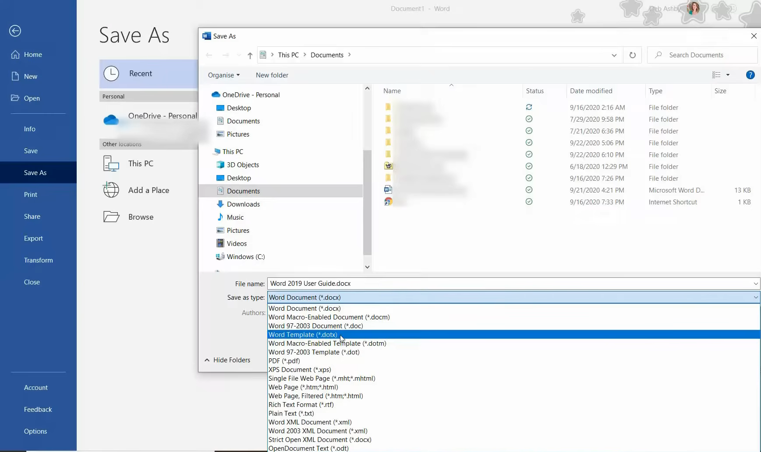Click the dialog's forward navigation arrow
The height and width of the screenshot is (452, 761).
226,55
